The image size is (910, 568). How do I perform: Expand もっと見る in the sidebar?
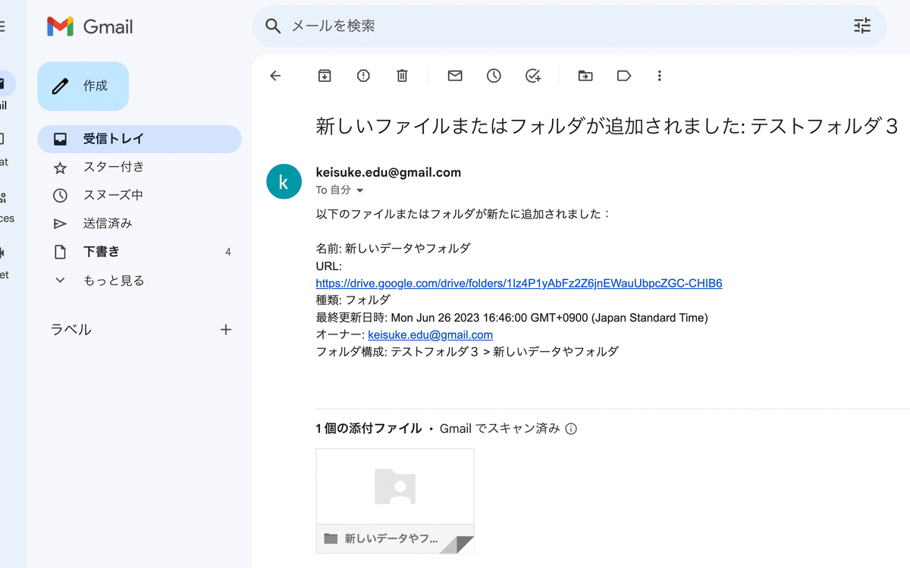point(113,281)
